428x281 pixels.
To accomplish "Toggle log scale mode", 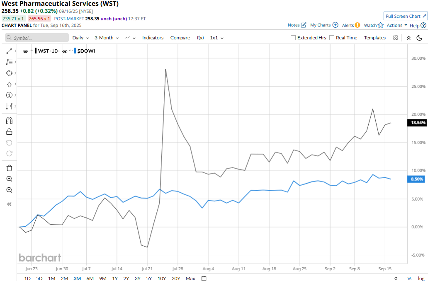I will tap(421, 278).
